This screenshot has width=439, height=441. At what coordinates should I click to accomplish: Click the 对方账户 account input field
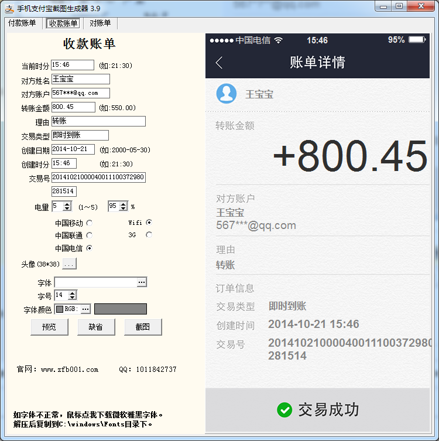tap(80, 93)
